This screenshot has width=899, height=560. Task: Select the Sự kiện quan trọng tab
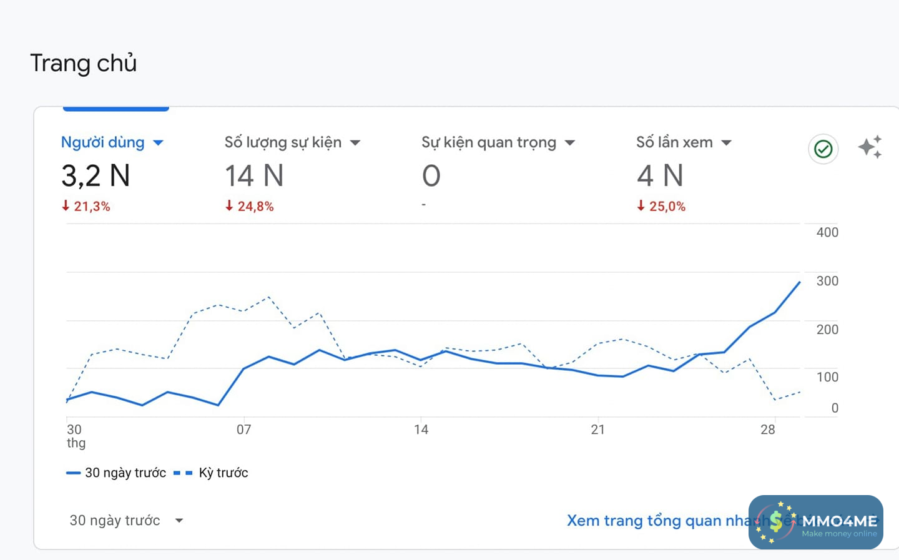(488, 143)
